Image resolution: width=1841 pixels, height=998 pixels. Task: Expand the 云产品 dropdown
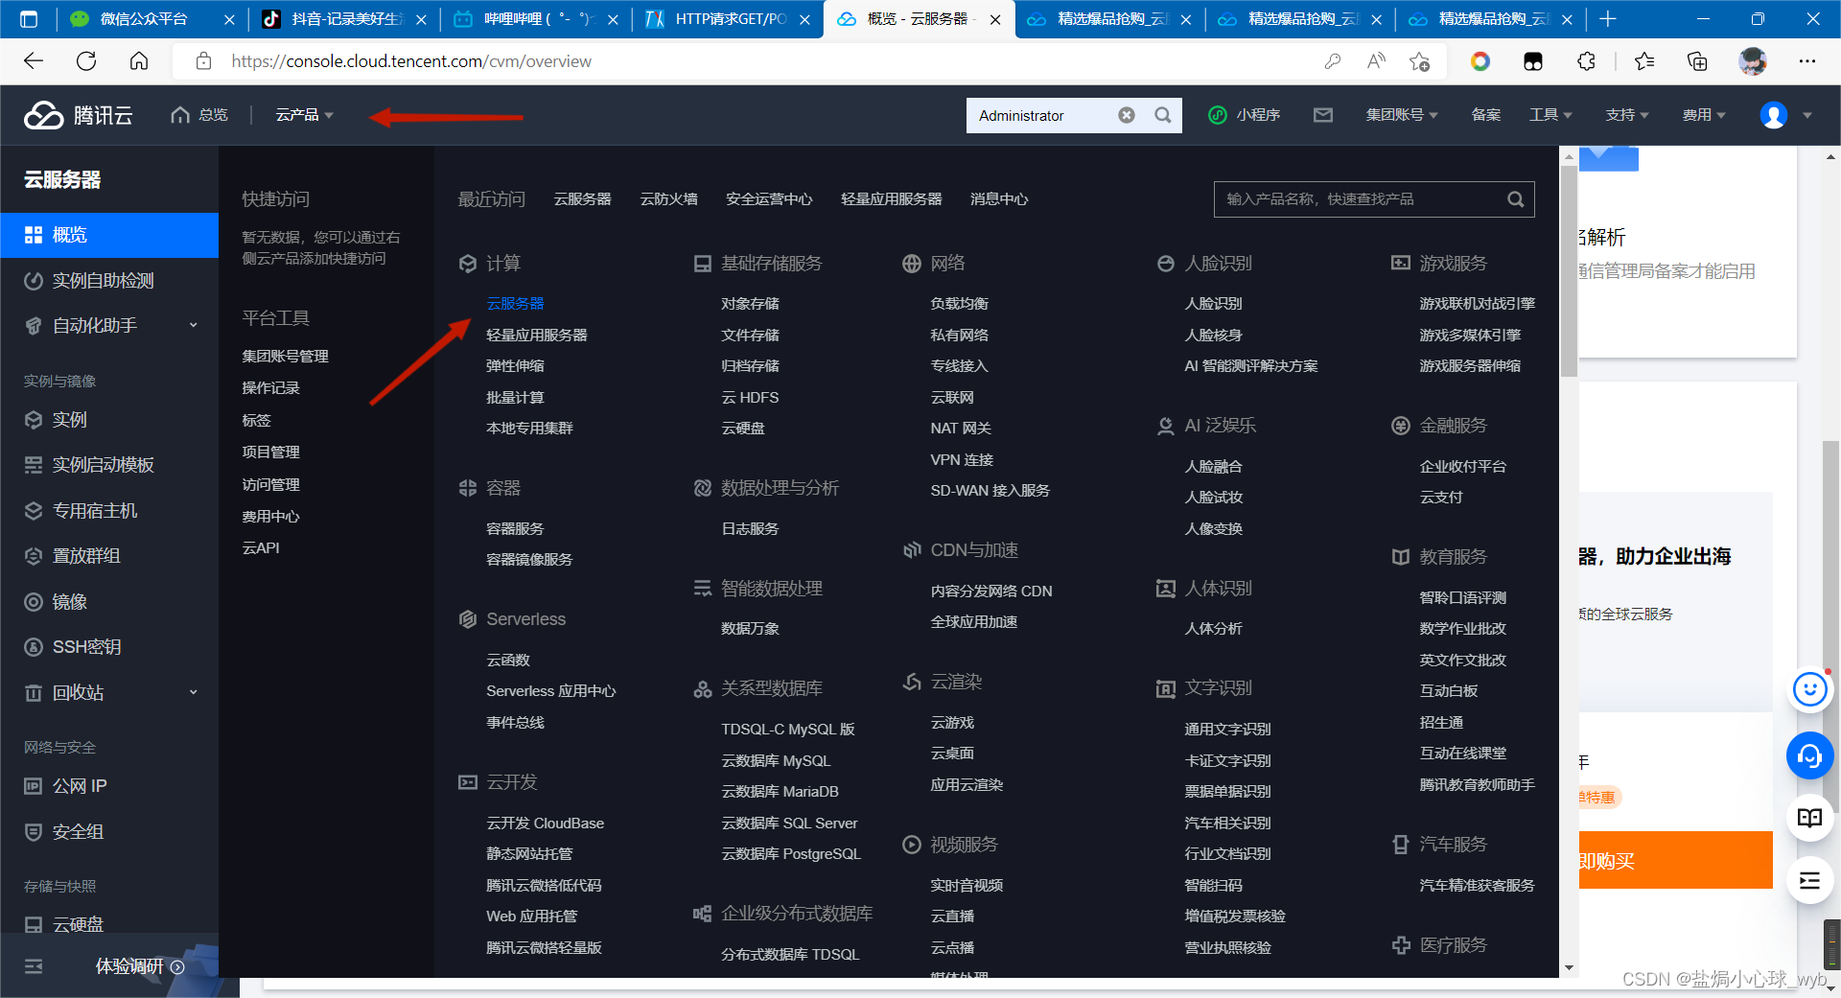tap(304, 115)
